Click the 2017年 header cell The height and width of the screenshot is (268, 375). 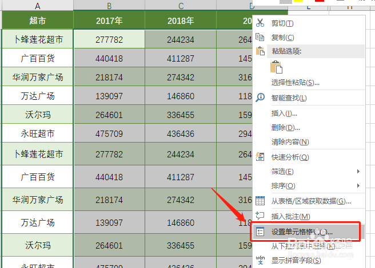109,21
